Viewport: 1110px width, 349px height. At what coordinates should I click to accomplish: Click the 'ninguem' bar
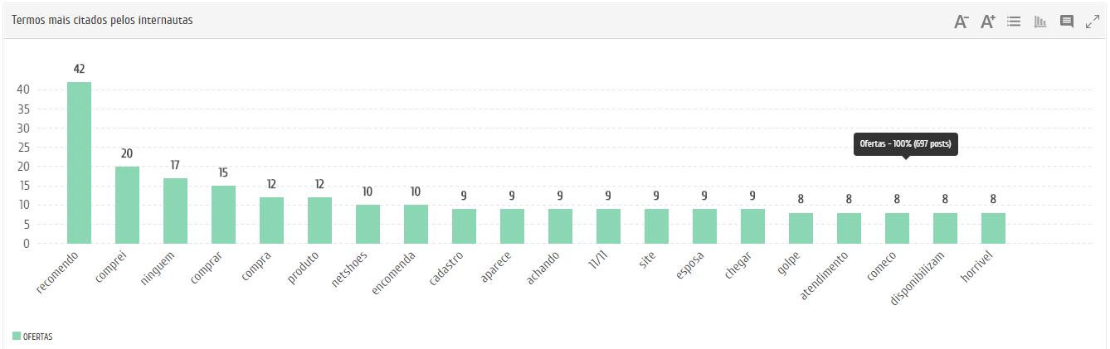[175, 211]
